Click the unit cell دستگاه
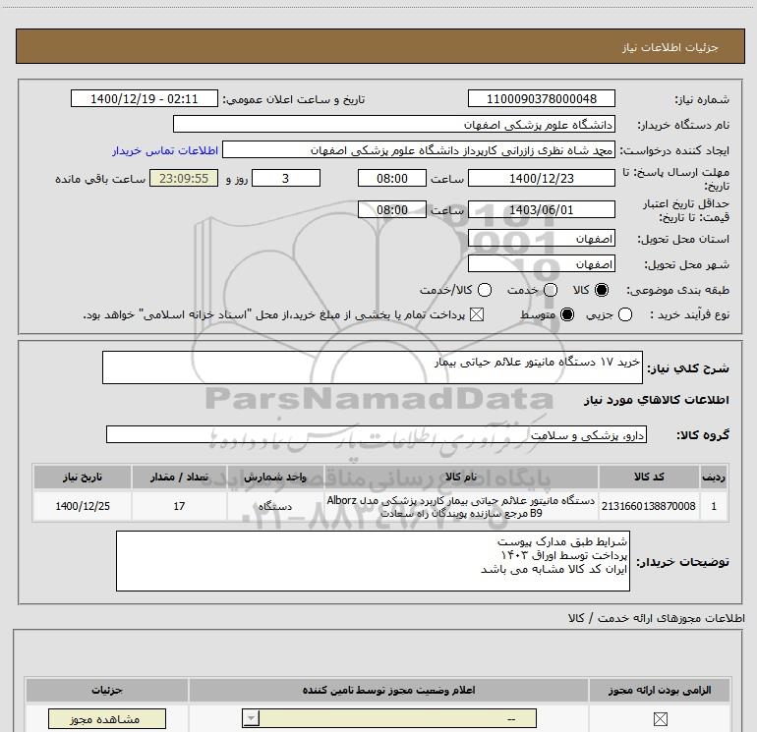 coord(275,506)
